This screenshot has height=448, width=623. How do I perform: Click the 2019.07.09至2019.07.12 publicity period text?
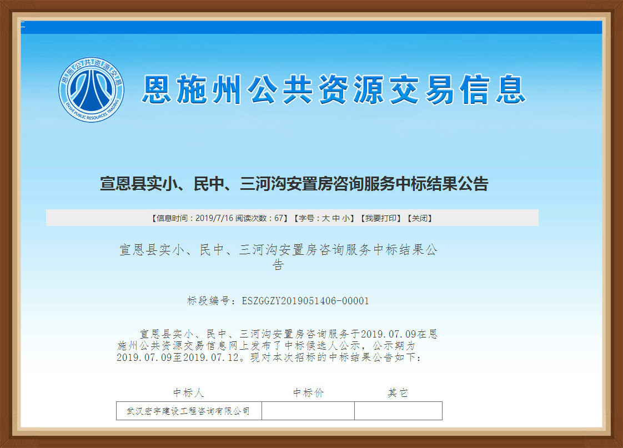tap(178, 357)
